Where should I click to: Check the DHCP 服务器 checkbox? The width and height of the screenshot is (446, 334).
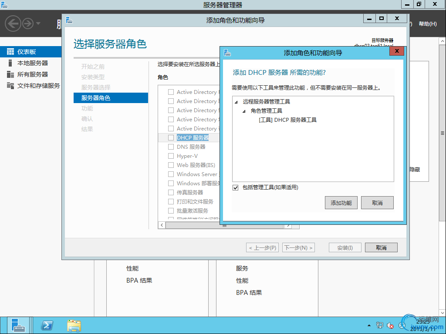pyautogui.click(x=171, y=138)
